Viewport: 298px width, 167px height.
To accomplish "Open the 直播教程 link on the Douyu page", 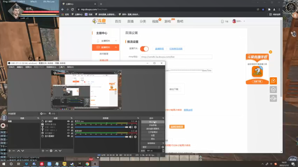I will tap(159, 49).
